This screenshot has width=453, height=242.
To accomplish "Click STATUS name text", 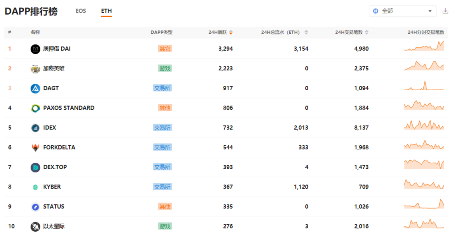I will [54, 206].
